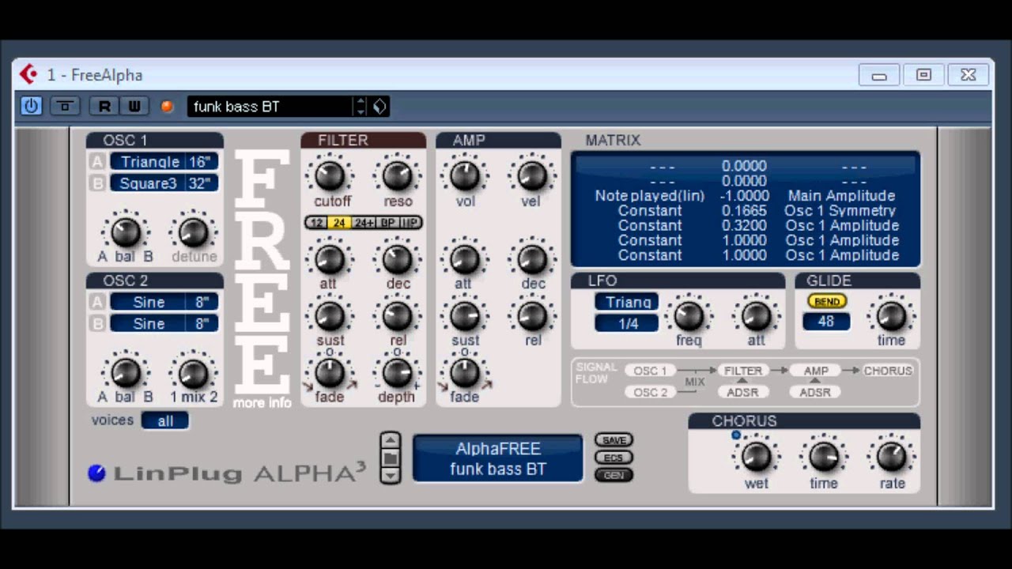The image size is (1012, 569).
Task: Select the 24+ filter type
Action: click(364, 223)
